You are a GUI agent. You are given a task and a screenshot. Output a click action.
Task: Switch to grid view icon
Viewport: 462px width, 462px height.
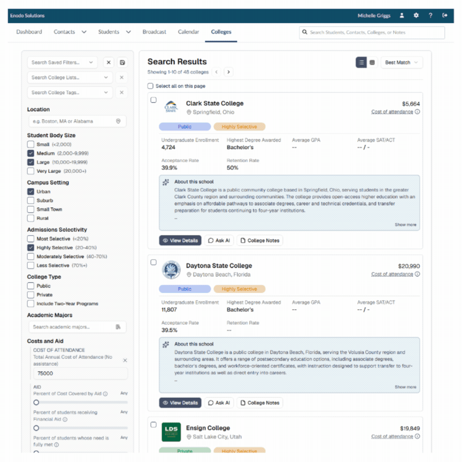[x=372, y=63]
